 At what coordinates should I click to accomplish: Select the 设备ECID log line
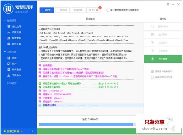(x=57, y=94)
